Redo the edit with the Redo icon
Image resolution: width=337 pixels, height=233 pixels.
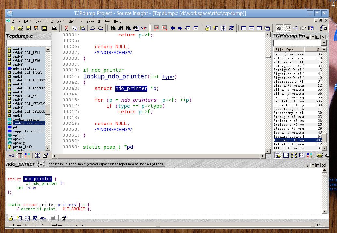(x=100, y=28)
